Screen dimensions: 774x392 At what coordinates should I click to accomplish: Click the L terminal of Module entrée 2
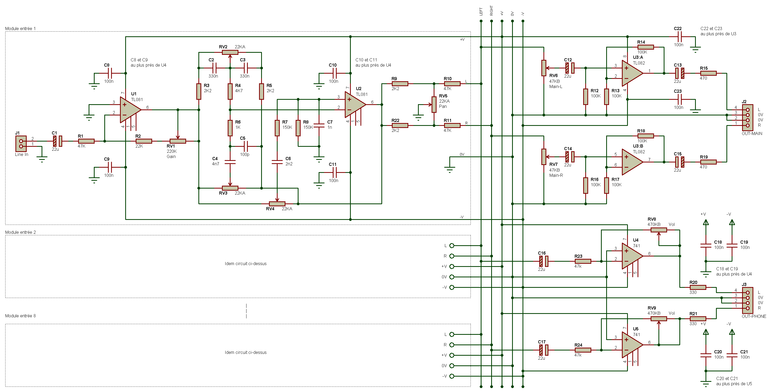452,245
